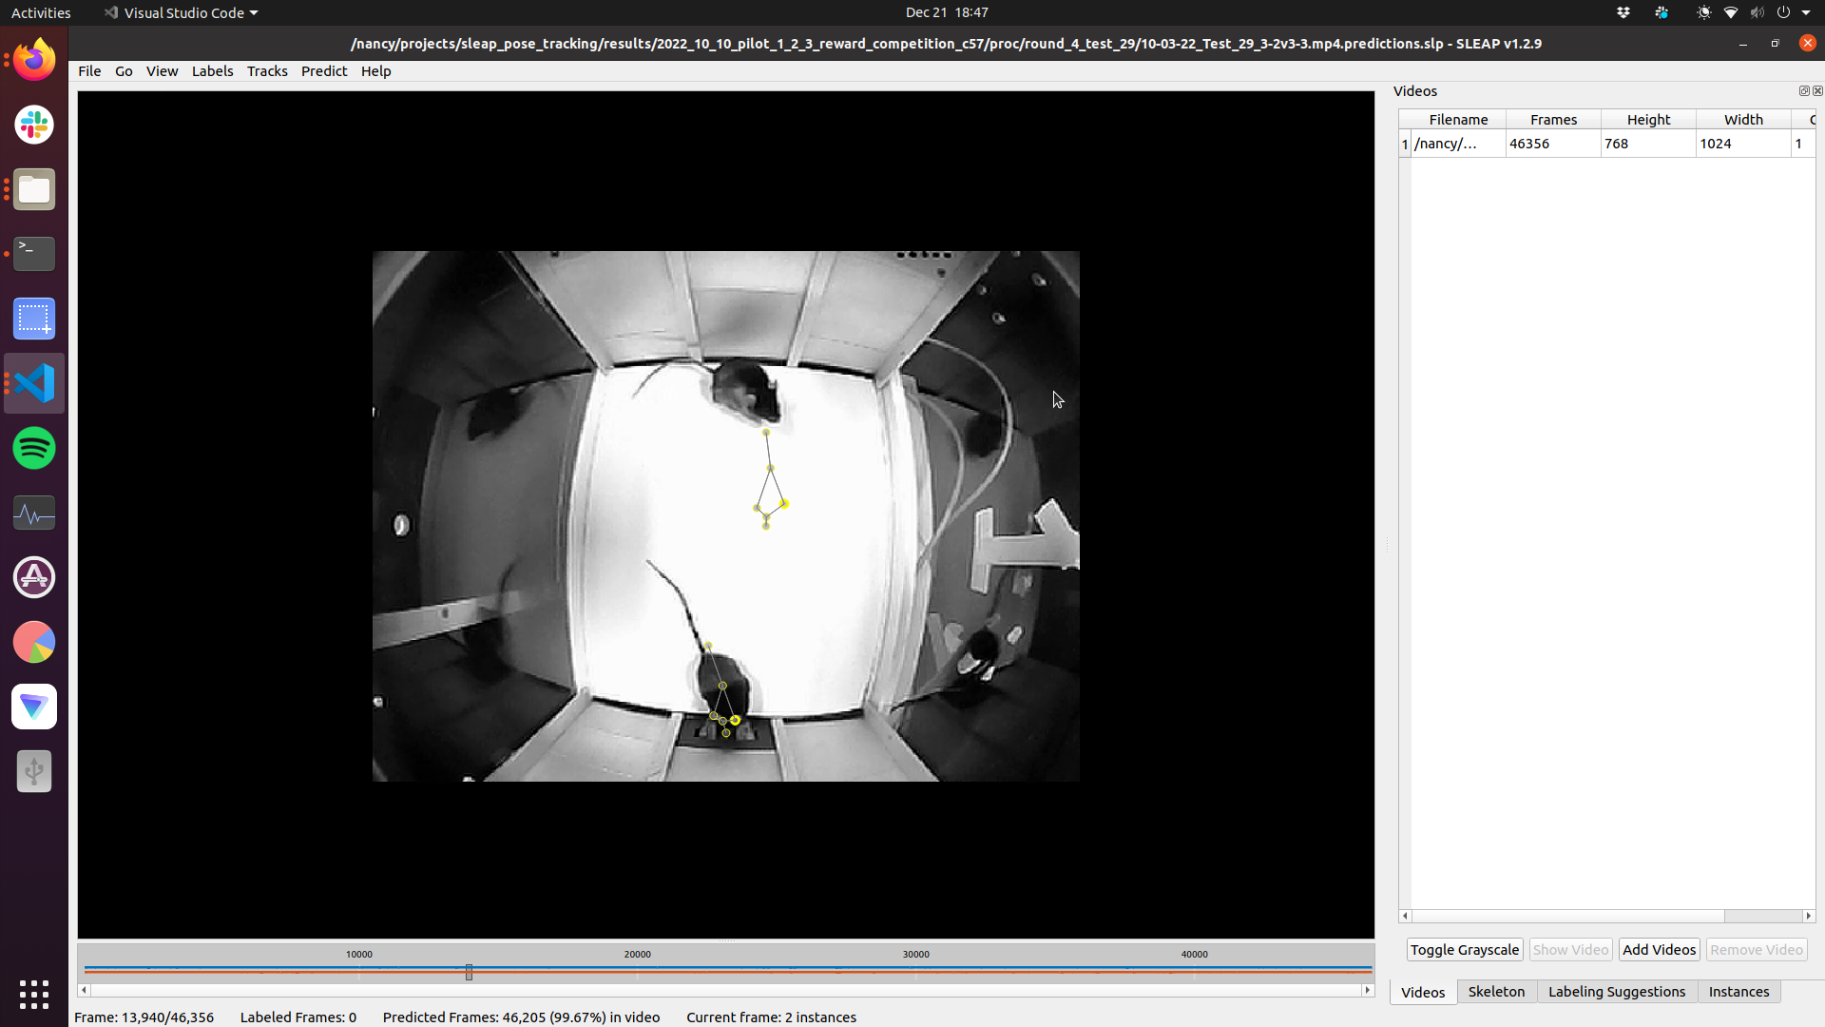Open Spotify from the dock

coord(33,448)
